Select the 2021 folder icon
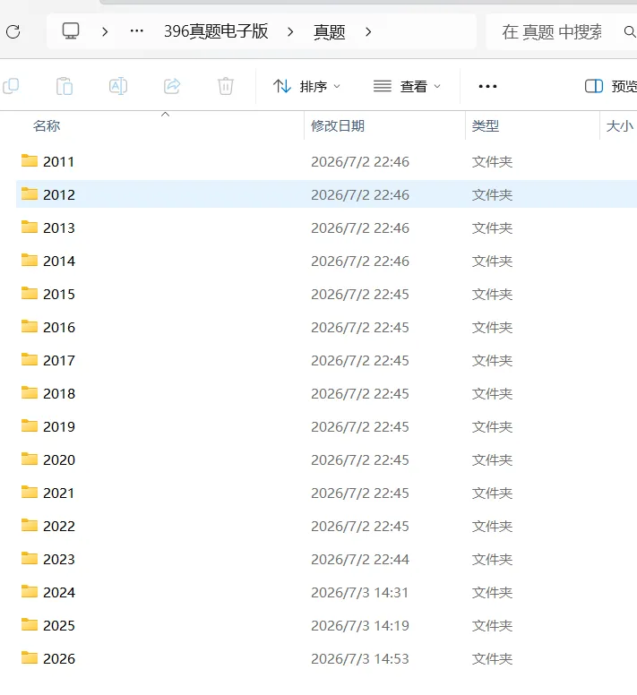This screenshot has height=695, width=637. [x=30, y=492]
